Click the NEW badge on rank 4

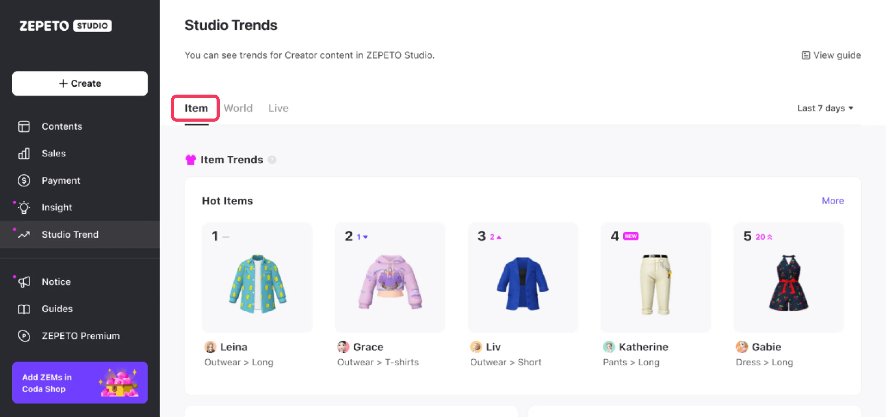[x=630, y=236]
